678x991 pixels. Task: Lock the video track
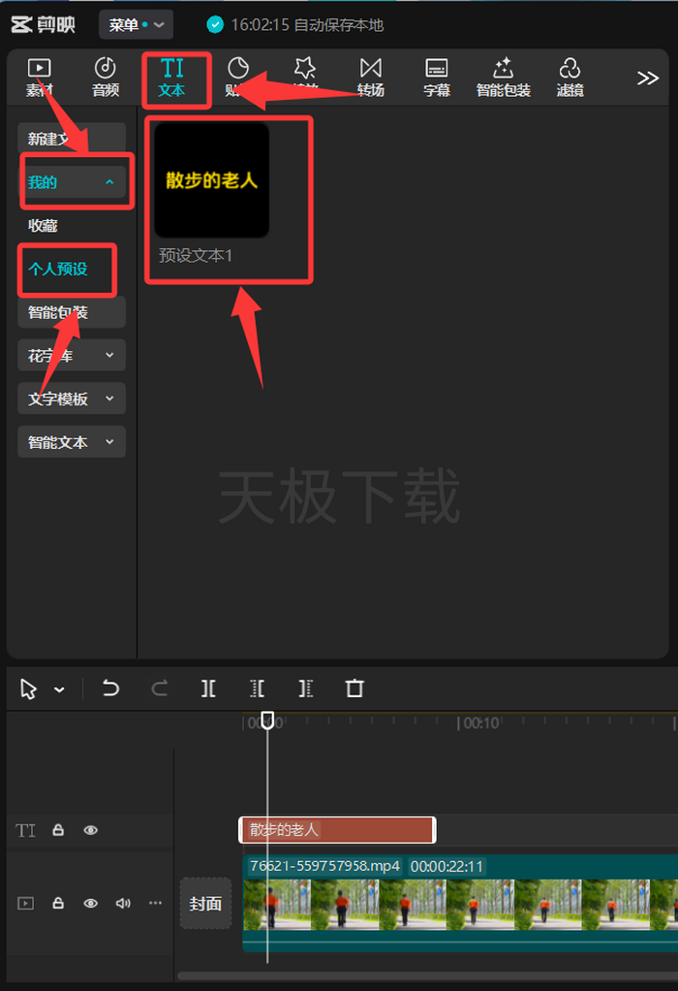(58, 903)
